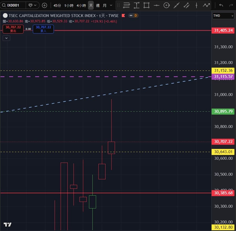Collapse the legend with chevron button
Image resolution: width=236 pixels, height=231 pixels.
(x=7, y=38)
